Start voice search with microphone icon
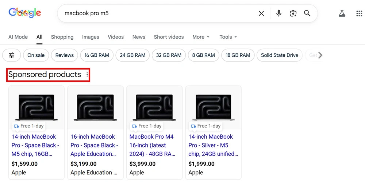This screenshot has height=182, width=365. (x=279, y=13)
